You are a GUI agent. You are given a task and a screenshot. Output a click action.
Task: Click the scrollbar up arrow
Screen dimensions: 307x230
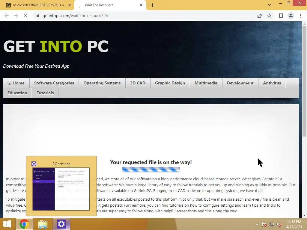coord(304,24)
